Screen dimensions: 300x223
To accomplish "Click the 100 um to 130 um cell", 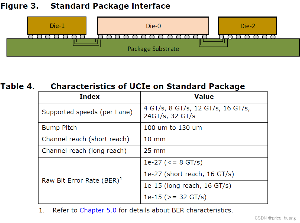I will click(204, 128).
